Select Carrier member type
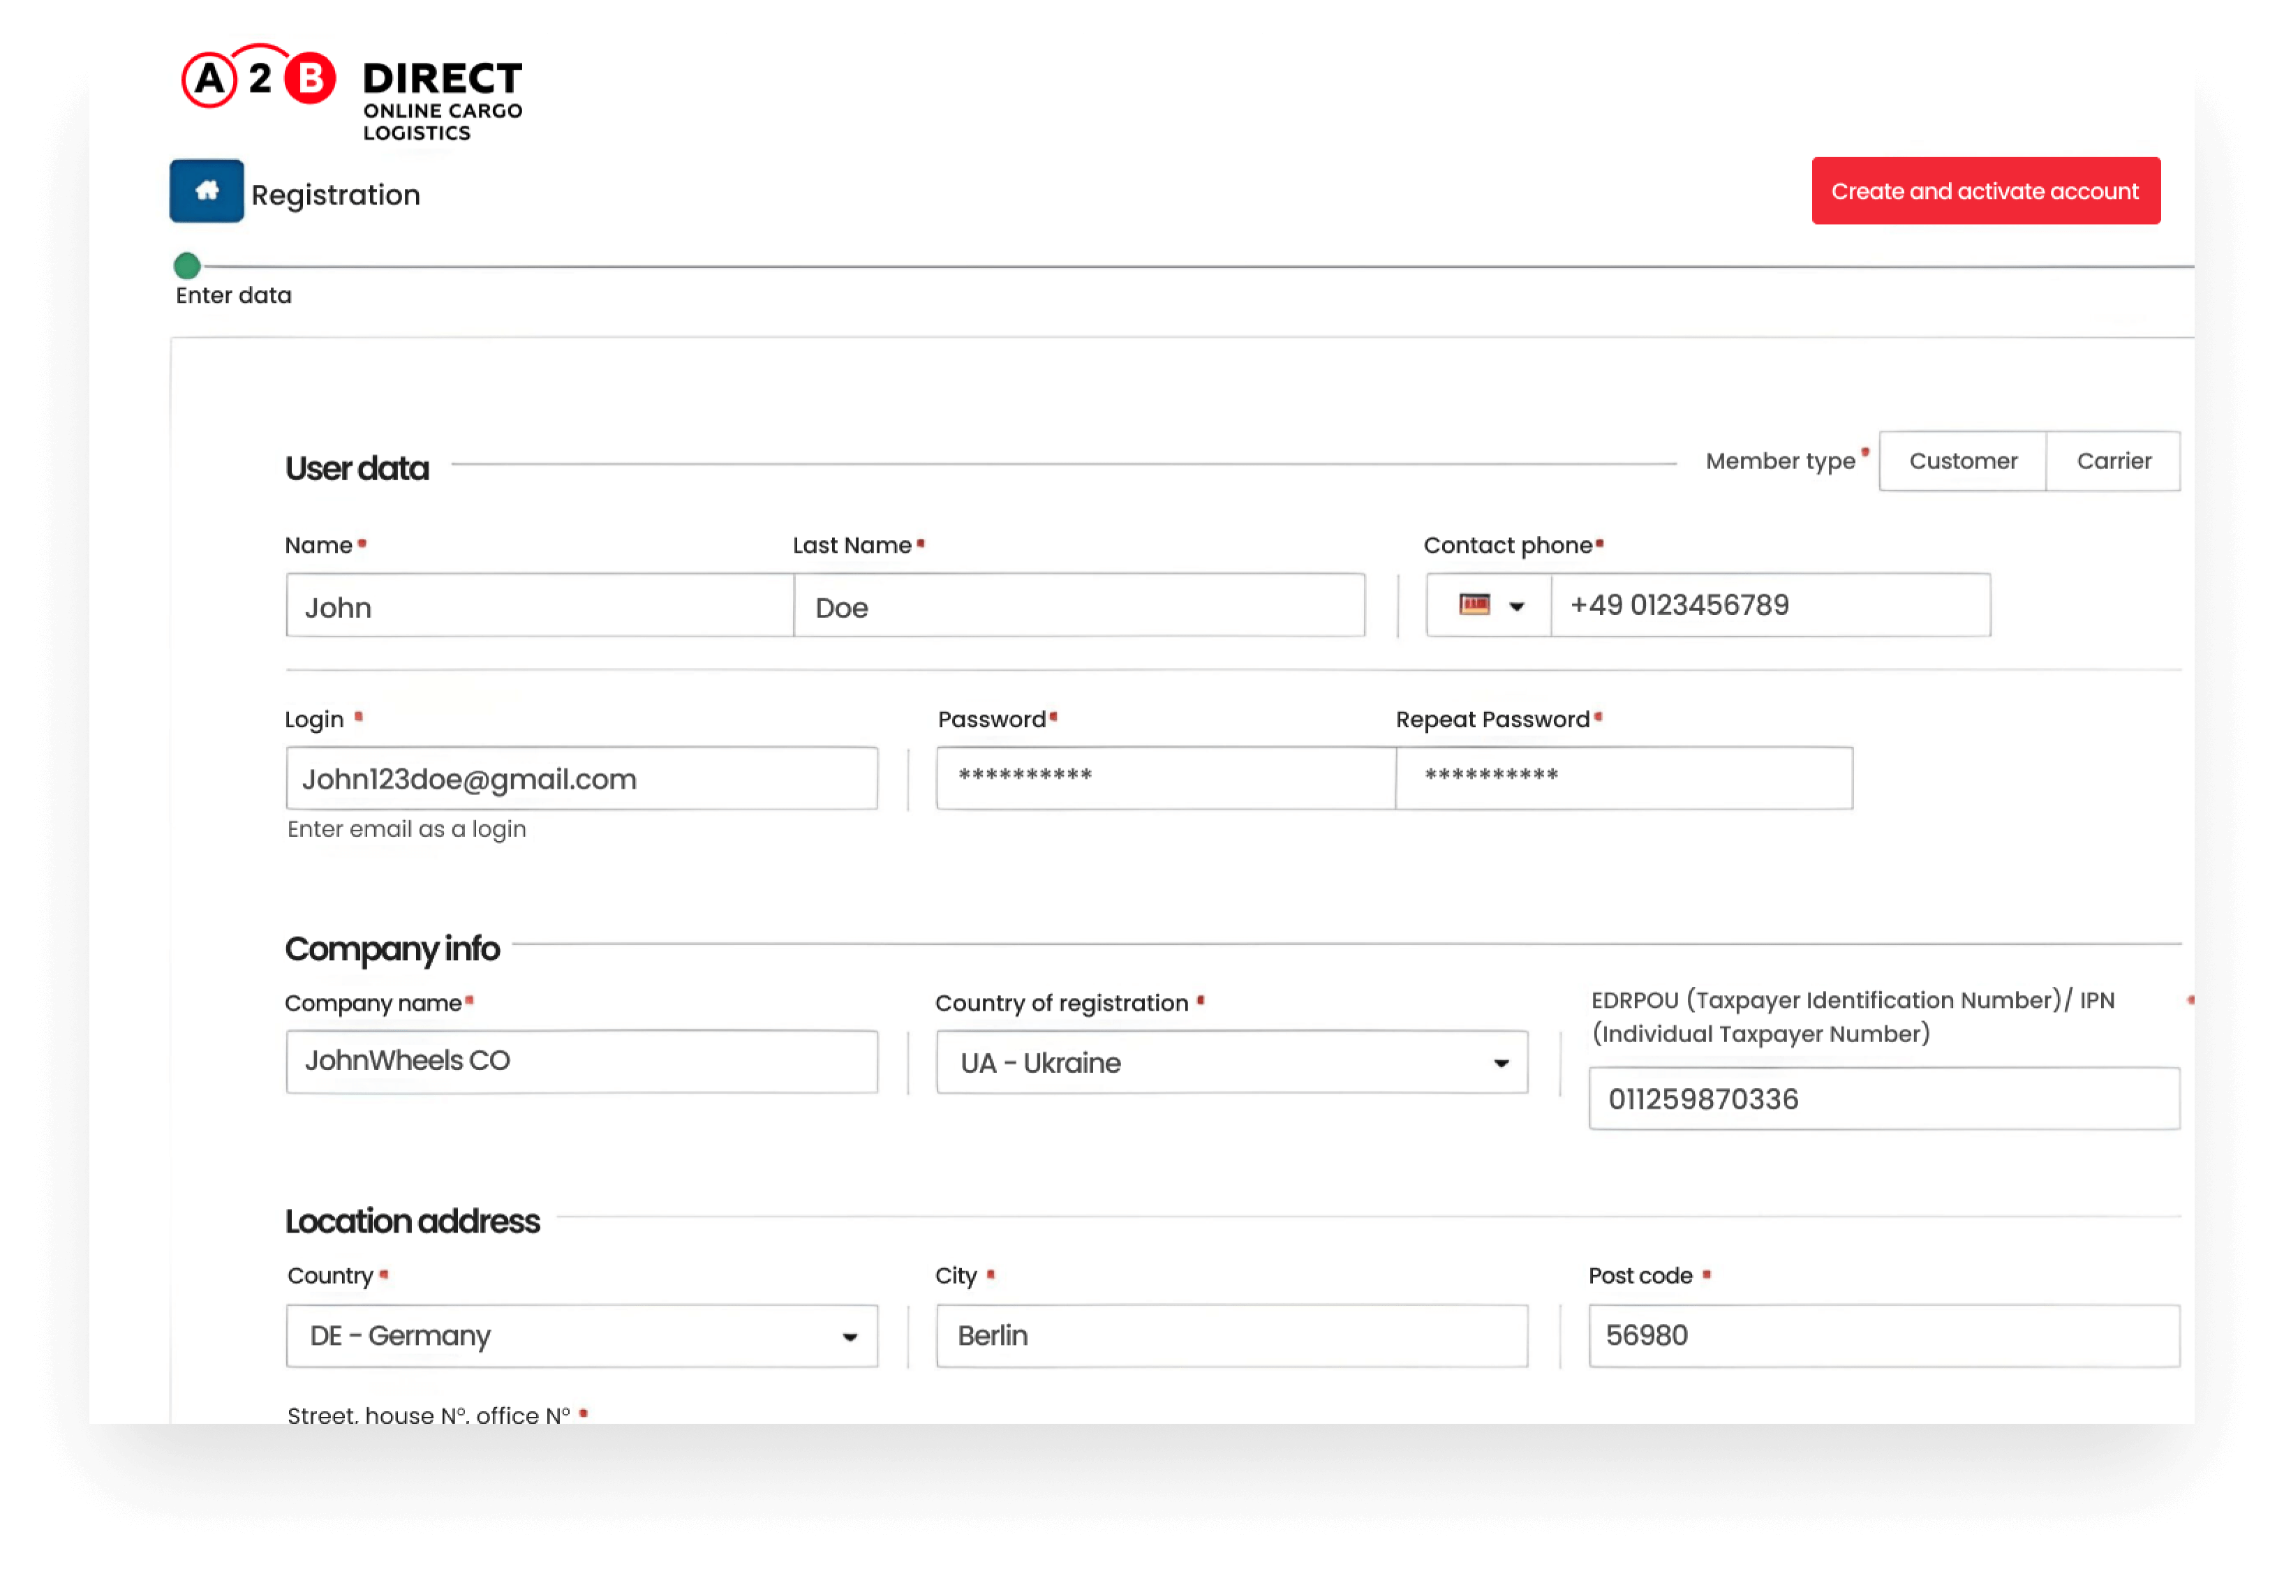 coord(2113,461)
